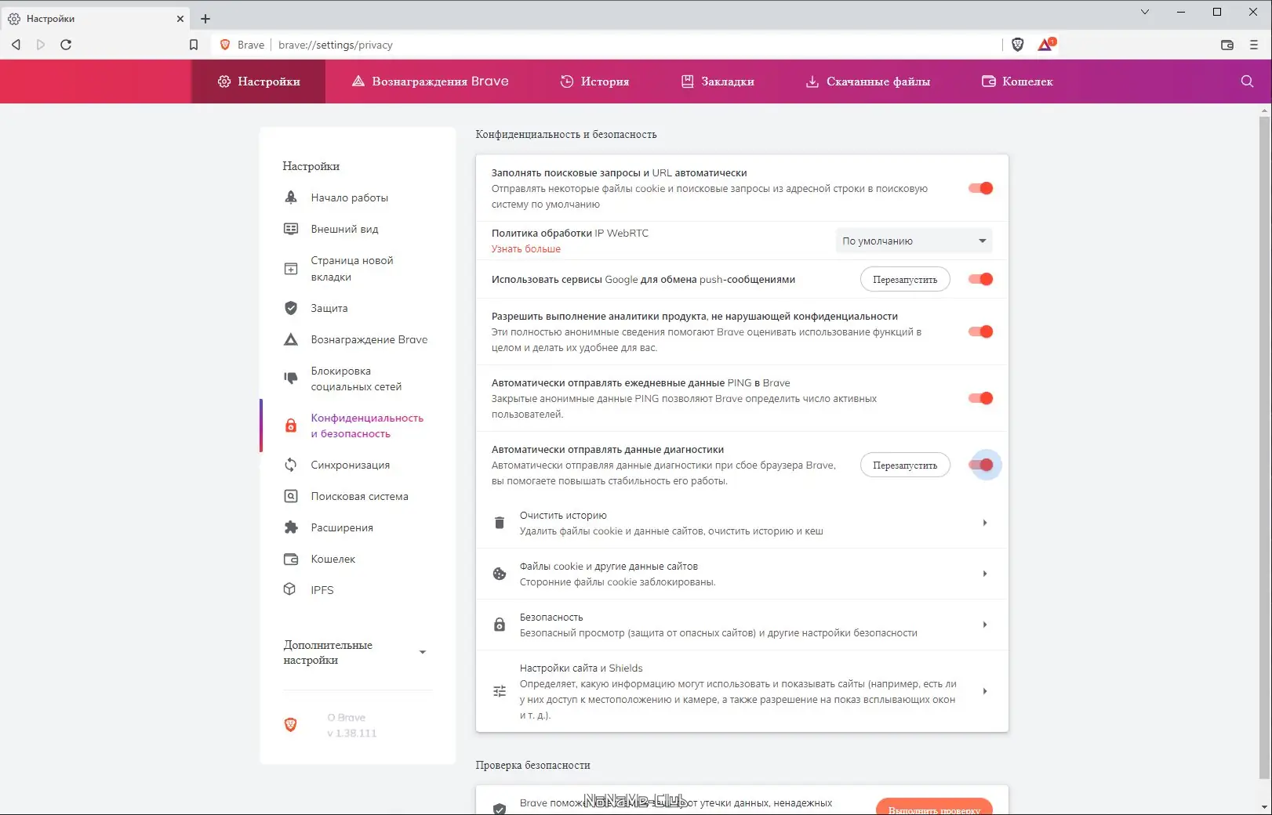Viewport: 1272px width, 815px height.
Task: Expand the cookies and site data arrow
Action: [x=985, y=574]
